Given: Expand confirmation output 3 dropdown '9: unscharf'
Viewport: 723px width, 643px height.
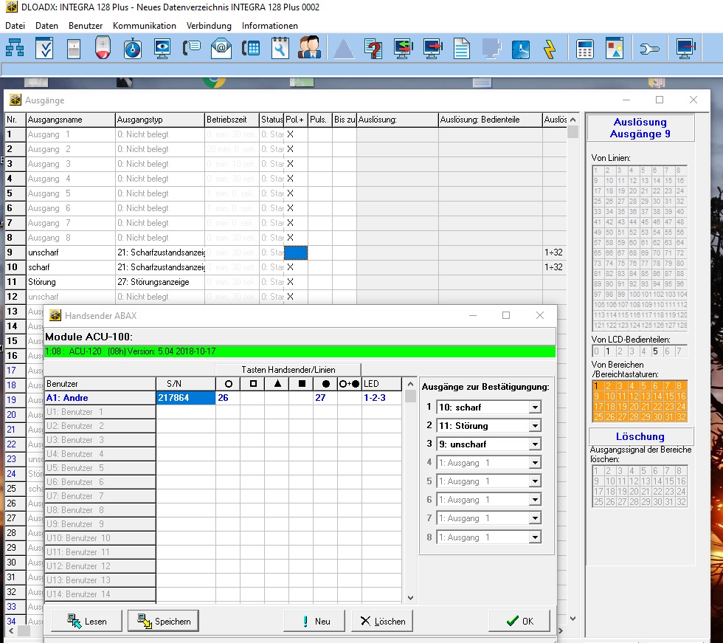Looking at the screenshot, I should point(535,444).
